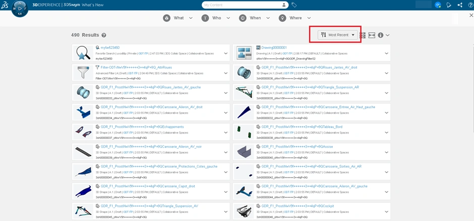Expand the Who filter dropdown chevron
Screen dimensions: 474x221
click(228, 18)
